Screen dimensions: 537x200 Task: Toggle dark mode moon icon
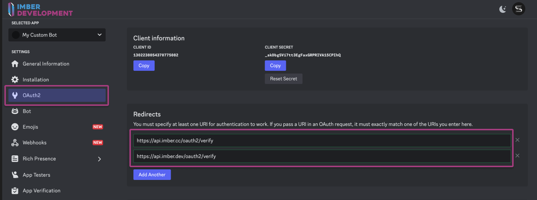(503, 9)
